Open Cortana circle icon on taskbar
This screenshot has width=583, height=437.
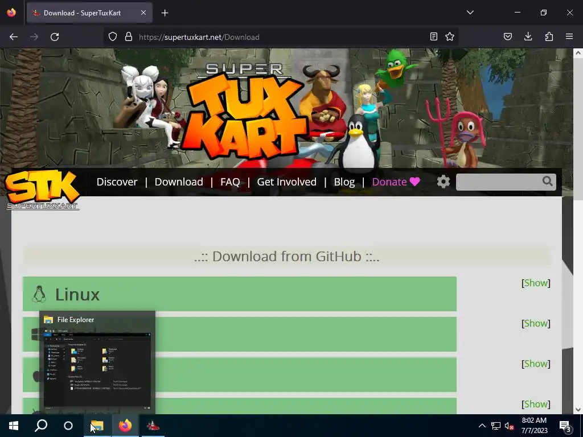click(x=68, y=426)
